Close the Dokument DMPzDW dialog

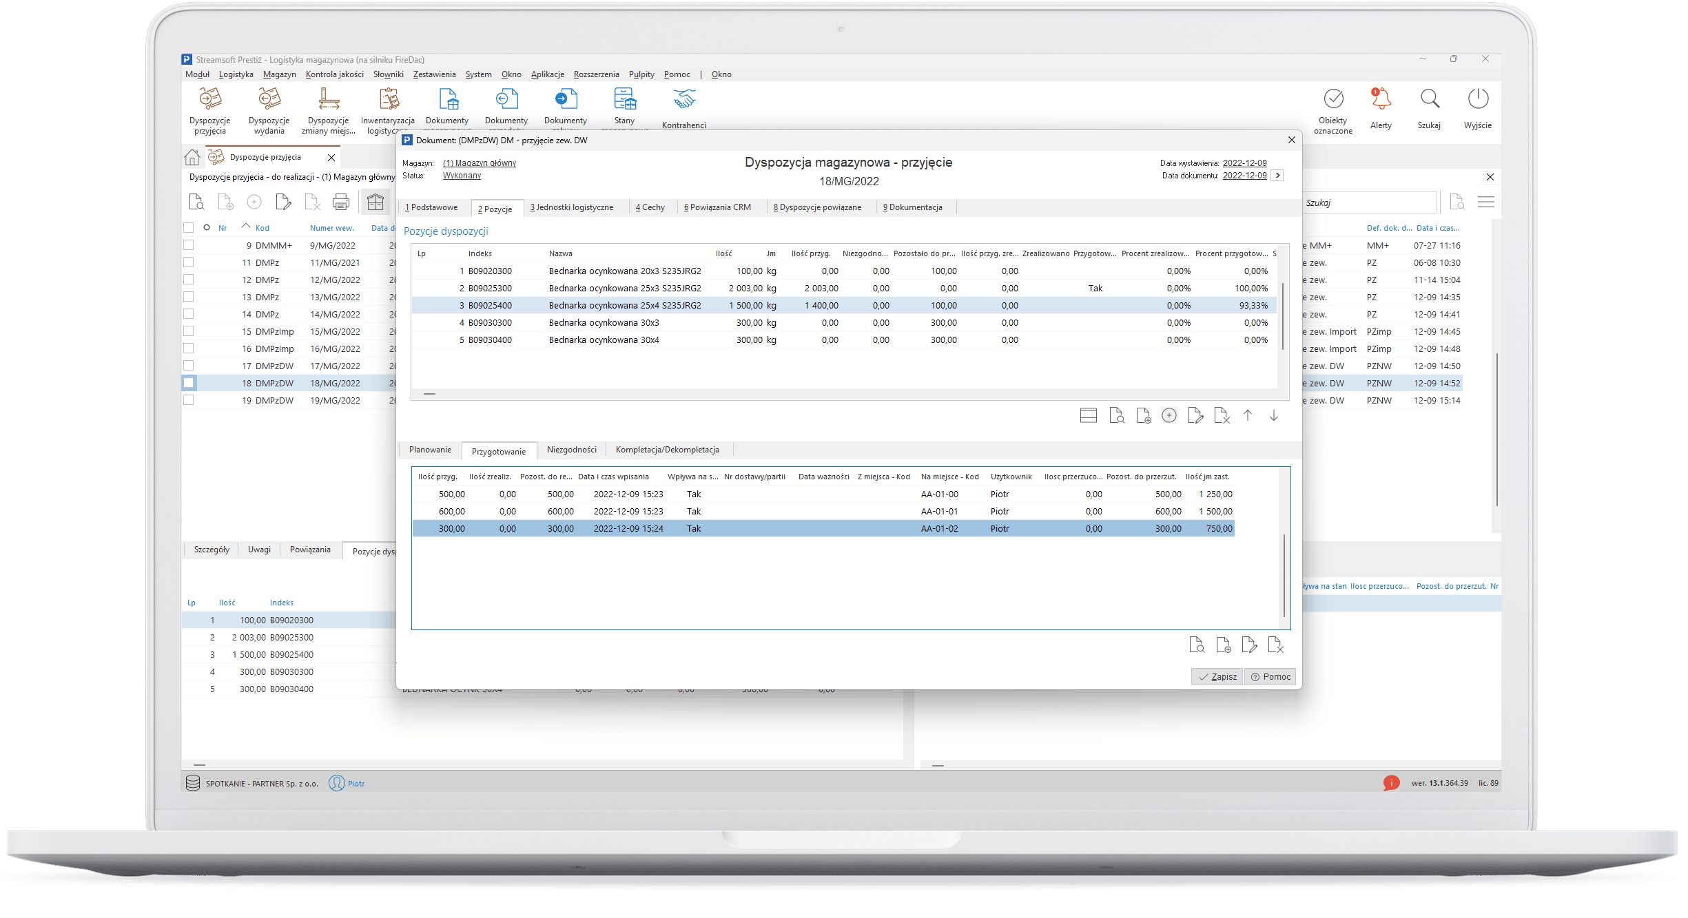point(1292,140)
